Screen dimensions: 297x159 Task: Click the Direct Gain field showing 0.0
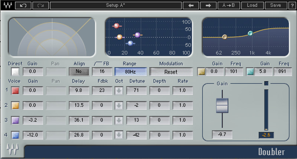coord(33,72)
